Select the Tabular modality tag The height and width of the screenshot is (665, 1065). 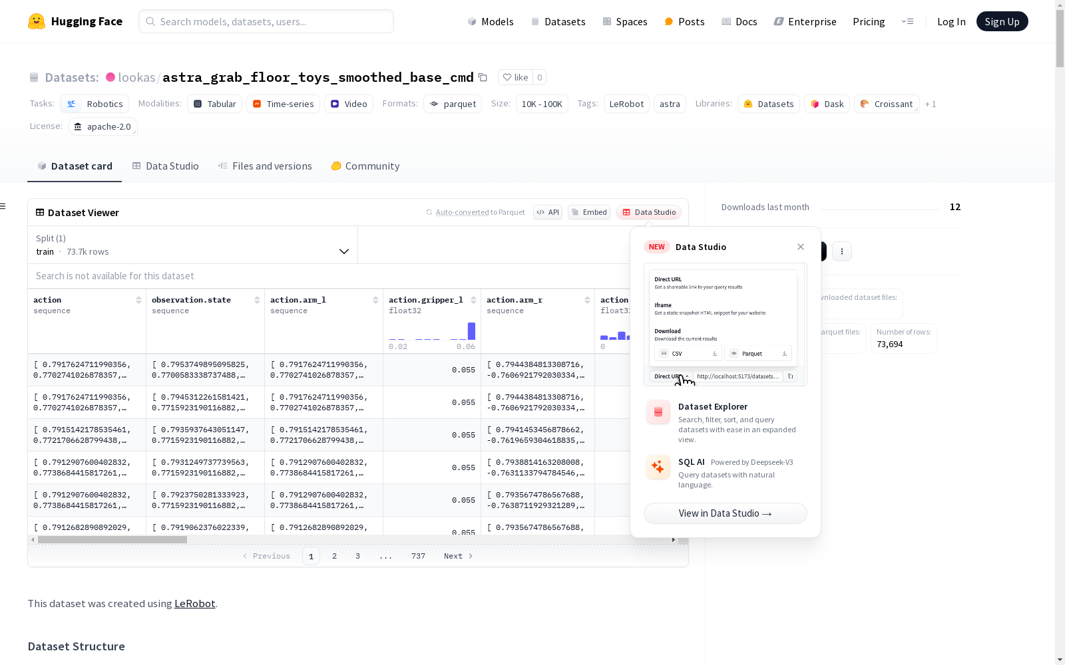click(215, 104)
